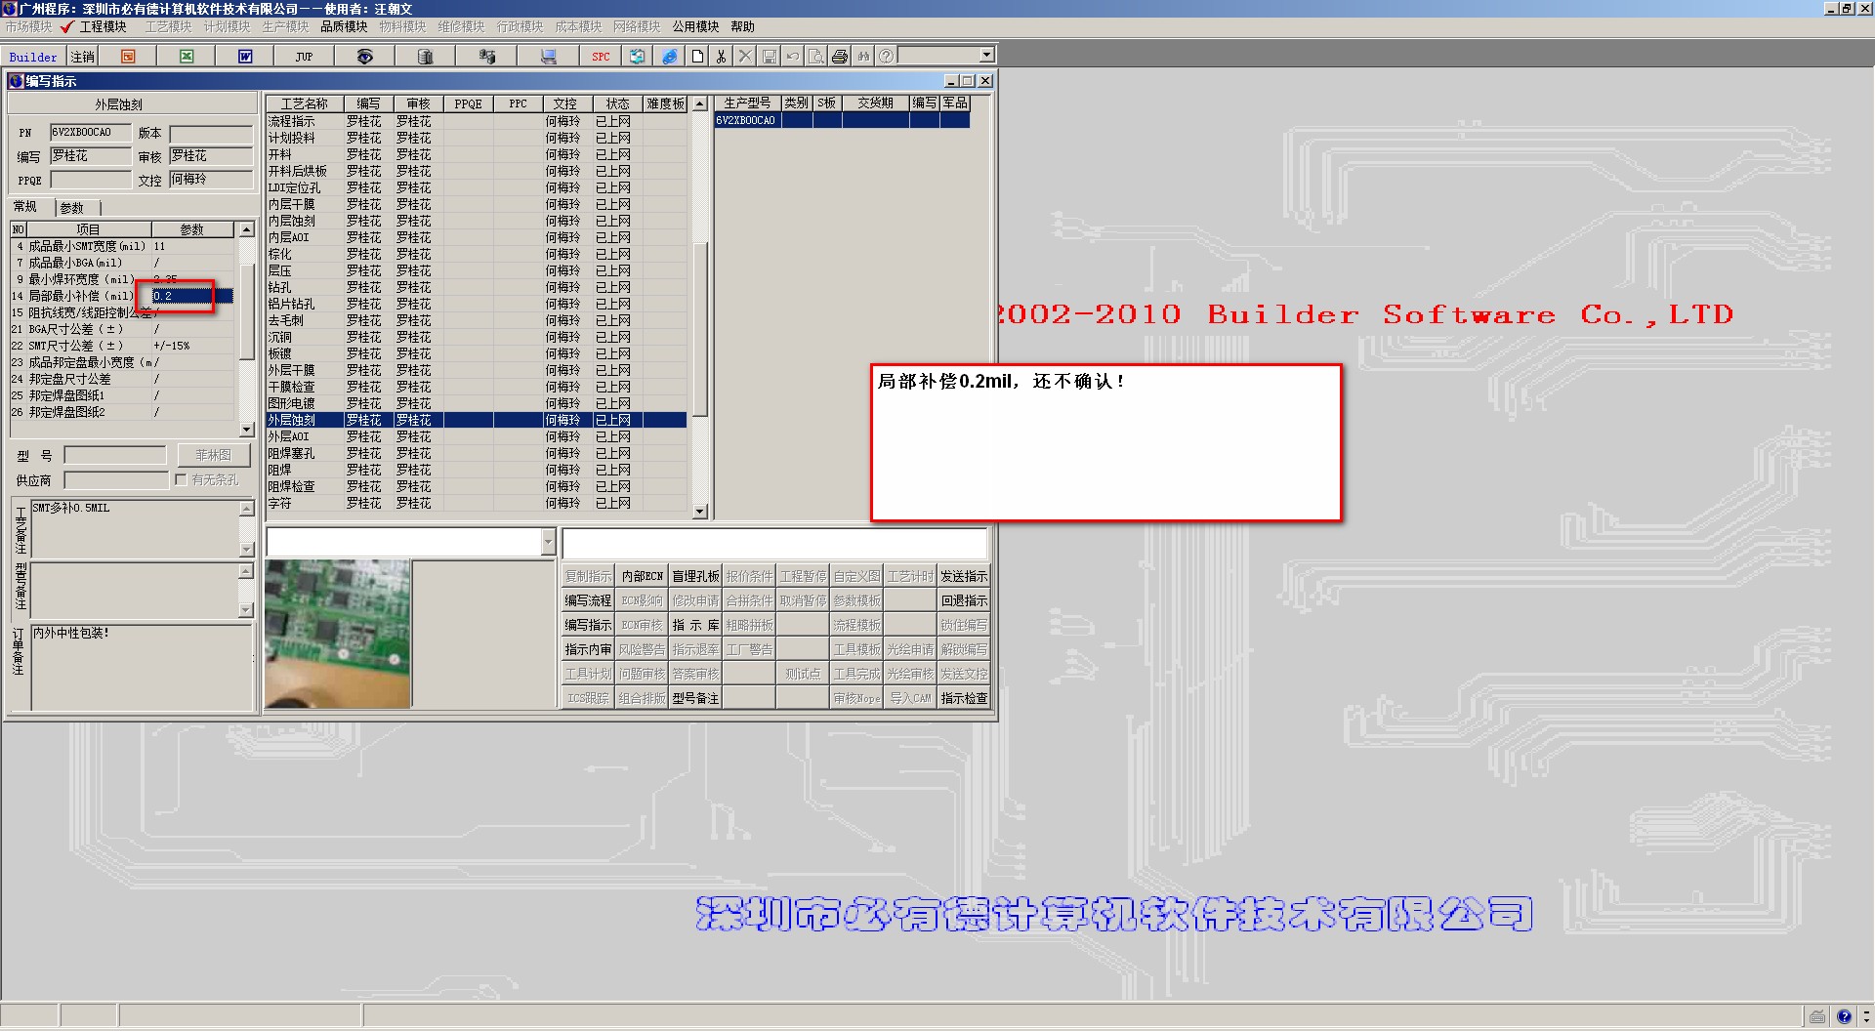Click scroll-down arrow of process list
The width and height of the screenshot is (1875, 1031).
699,512
